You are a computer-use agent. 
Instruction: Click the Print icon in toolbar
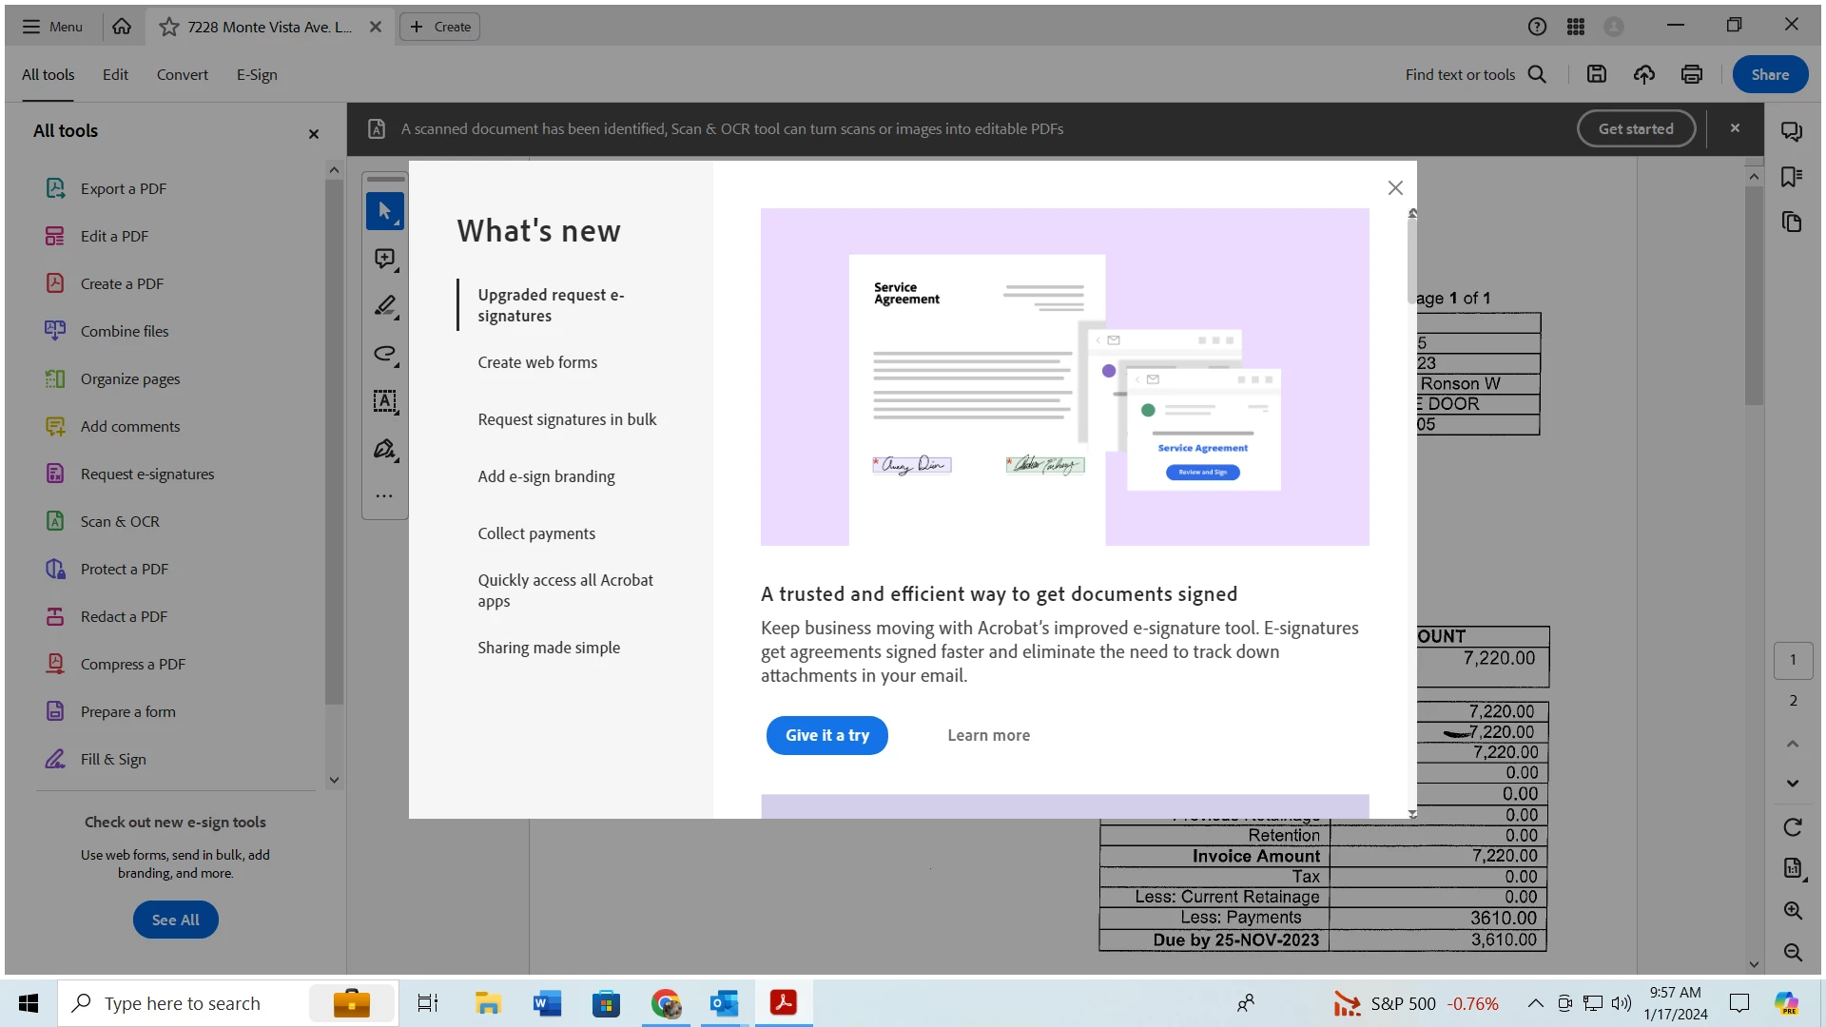[x=1692, y=74]
